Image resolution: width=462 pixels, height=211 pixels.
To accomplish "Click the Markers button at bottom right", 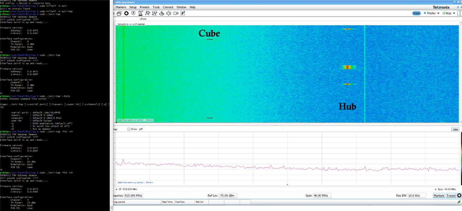I will click(x=439, y=196).
